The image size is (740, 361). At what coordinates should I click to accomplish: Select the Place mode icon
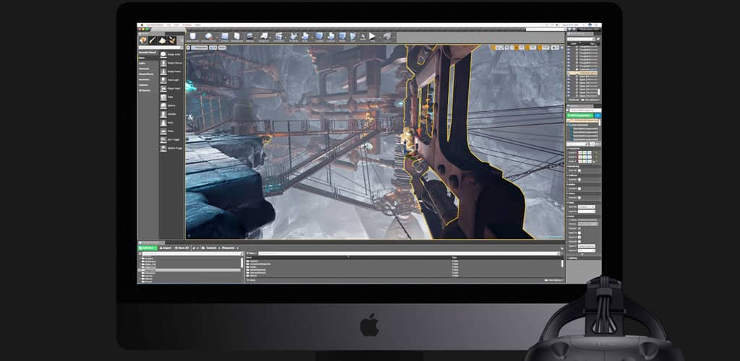(143, 40)
